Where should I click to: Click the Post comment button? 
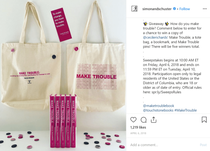[x=203, y=145]
